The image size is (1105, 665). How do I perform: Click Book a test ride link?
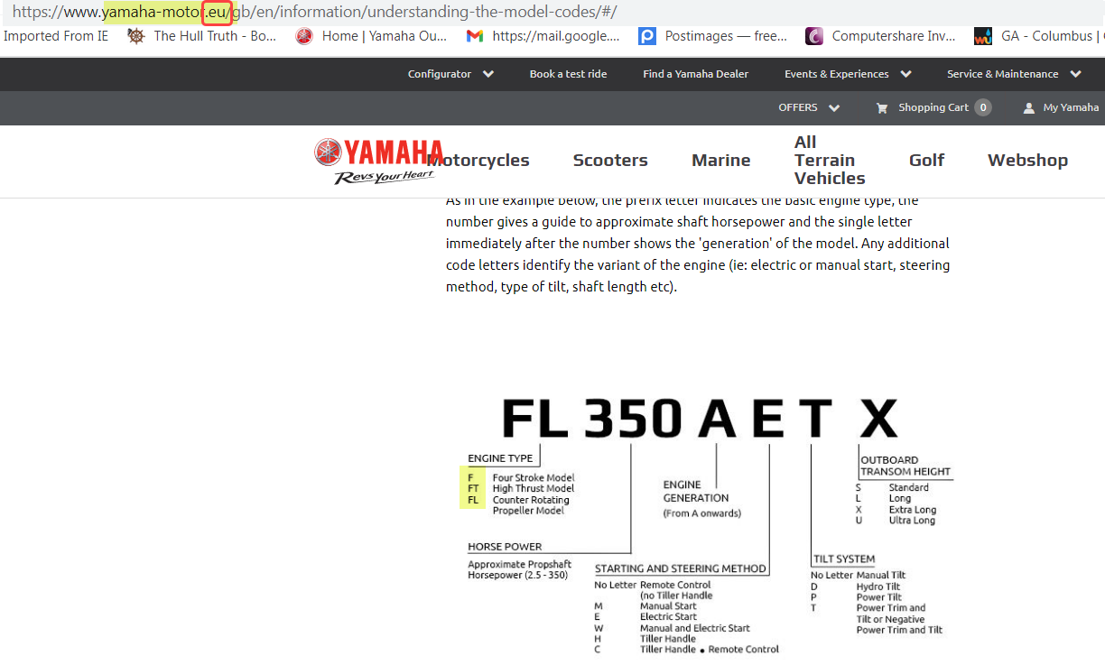coord(568,74)
